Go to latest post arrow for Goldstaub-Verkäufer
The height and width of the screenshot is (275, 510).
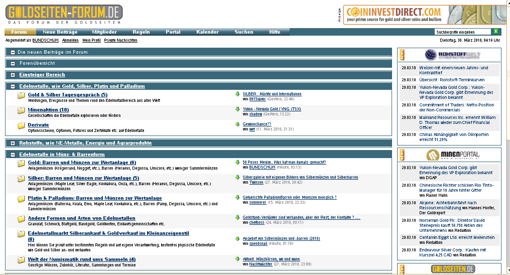[x=237, y=217]
